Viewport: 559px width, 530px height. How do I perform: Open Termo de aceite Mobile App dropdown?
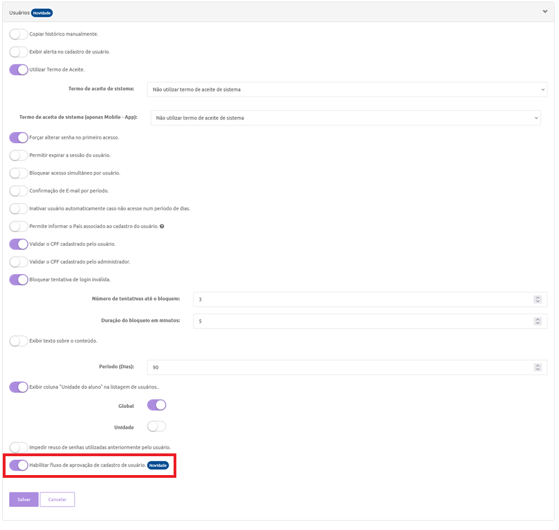345,118
